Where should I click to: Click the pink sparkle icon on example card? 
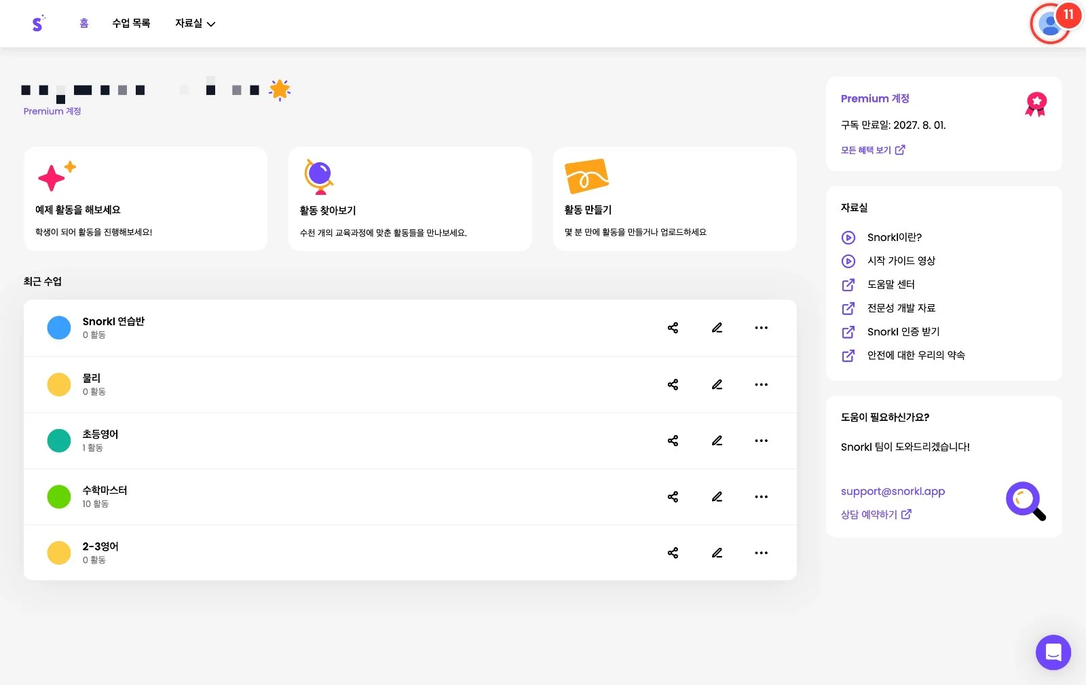tap(56, 177)
